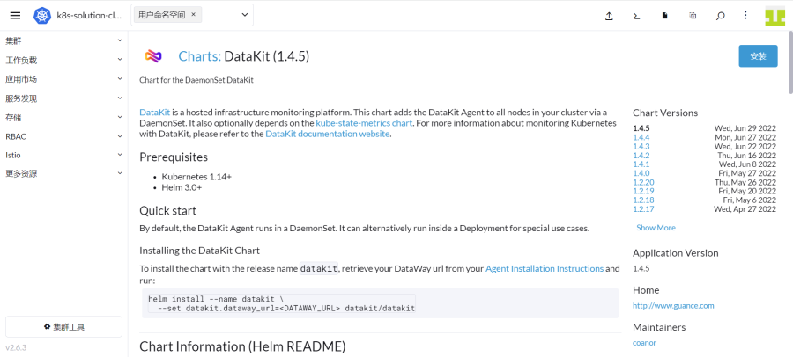The height and width of the screenshot is (357, 793).
Task: Click the k8s-solution-cl... cluster name
Action: 89,16
